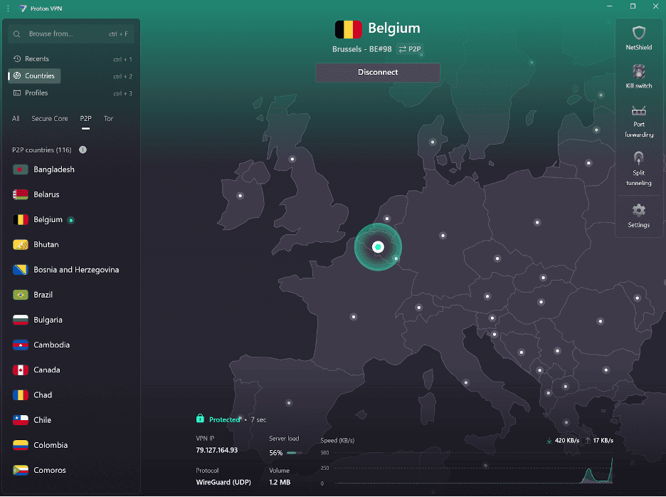Select Canada from country list
The width and height of the screenshot is (666, 497).
pyautogui.click(x=47, y=370)
